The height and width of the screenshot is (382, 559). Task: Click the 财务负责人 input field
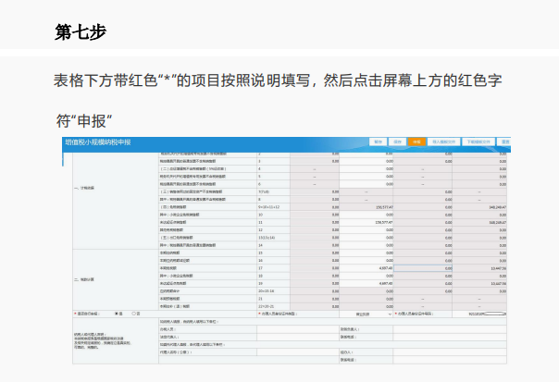[x=450, y=329]
